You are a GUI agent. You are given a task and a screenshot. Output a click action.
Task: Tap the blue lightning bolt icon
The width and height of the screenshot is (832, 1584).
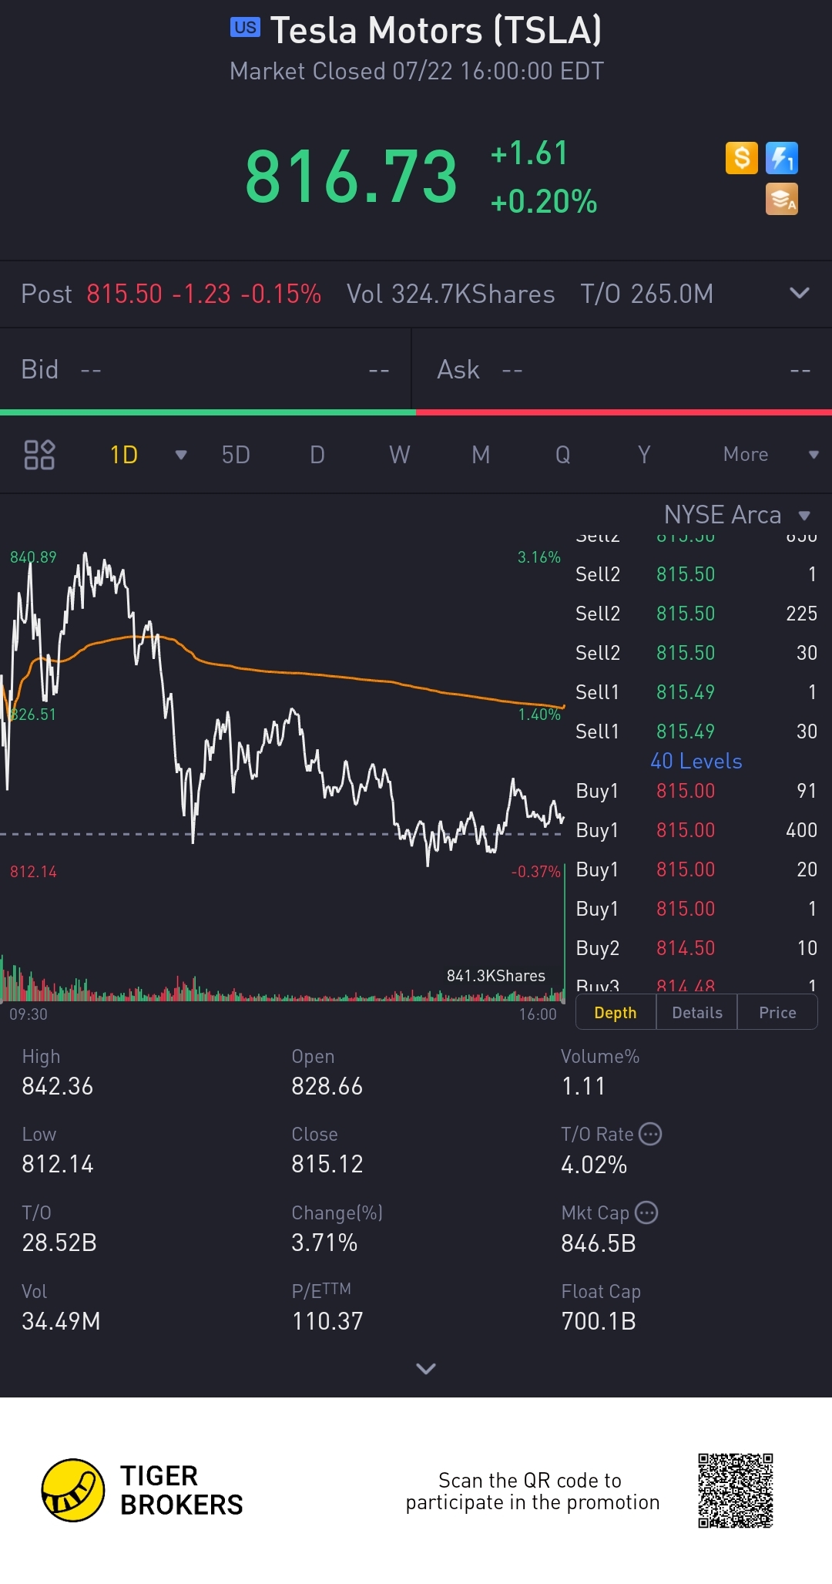(782, 158)
